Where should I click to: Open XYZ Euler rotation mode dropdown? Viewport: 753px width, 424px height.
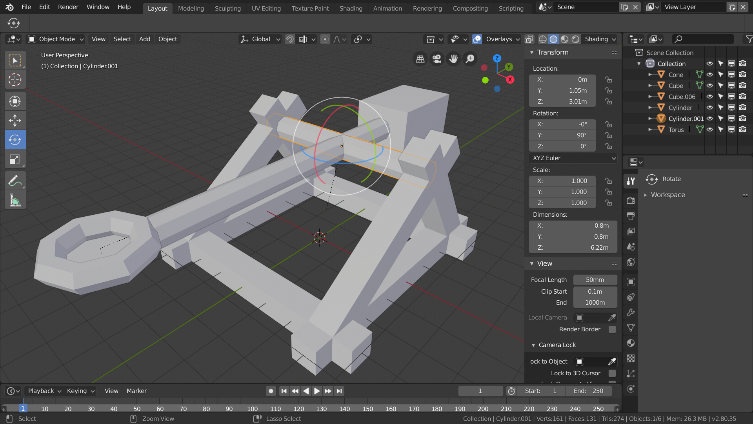573,158
